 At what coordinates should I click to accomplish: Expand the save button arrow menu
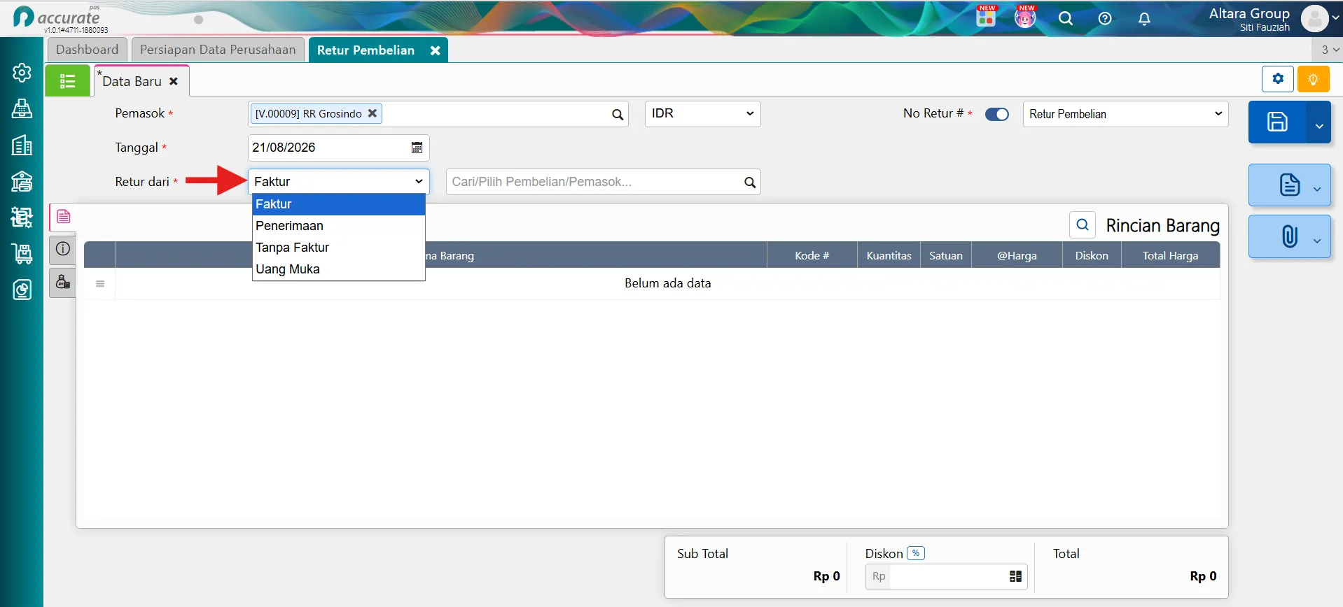pyautogui.click(x=1319, y=125)
